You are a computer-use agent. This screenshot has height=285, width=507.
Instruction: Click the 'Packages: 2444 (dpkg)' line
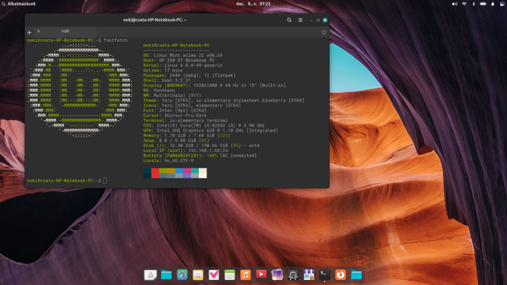tap(189, 75)
